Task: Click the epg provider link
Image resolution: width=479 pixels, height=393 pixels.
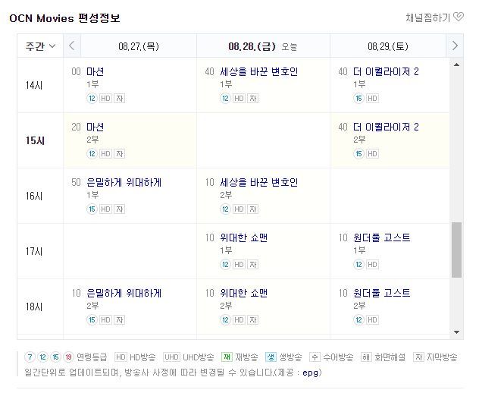Action: [310, 373]
